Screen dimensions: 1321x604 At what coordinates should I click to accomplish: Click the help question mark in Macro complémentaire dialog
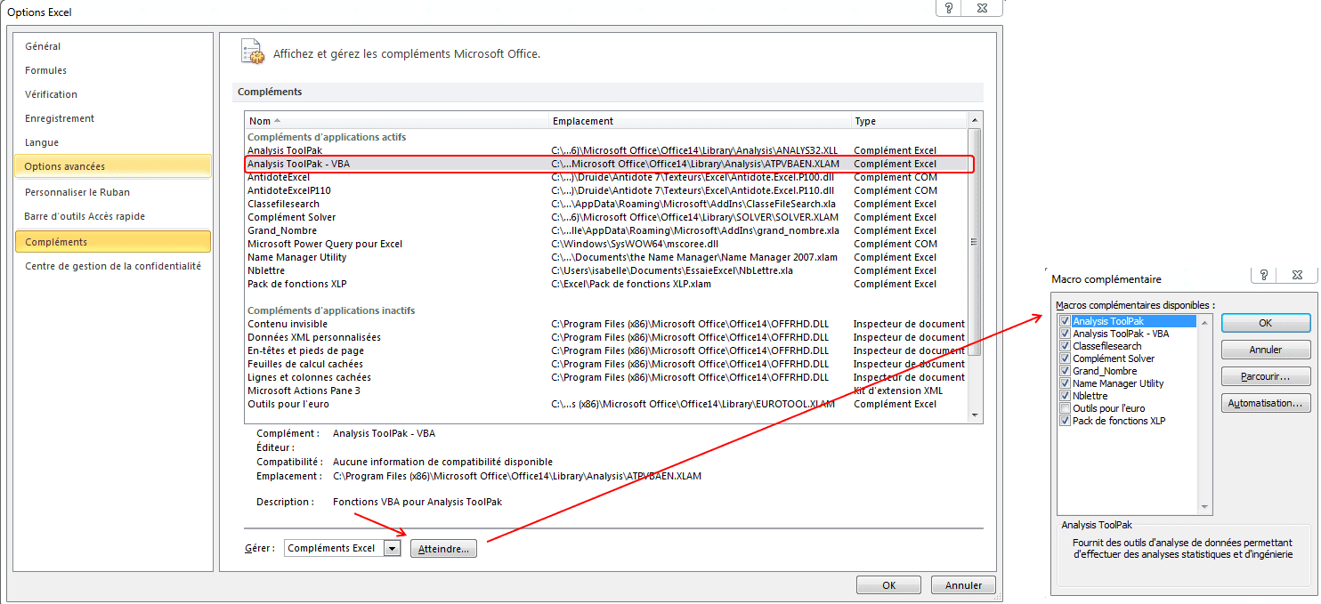[x=1263, y=275]
